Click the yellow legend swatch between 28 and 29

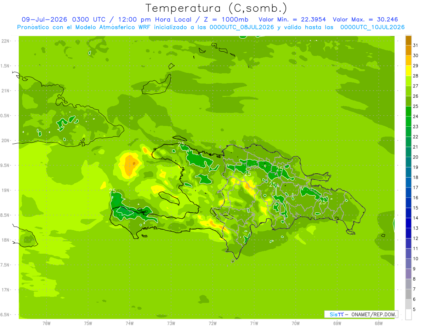click(408, 71)
